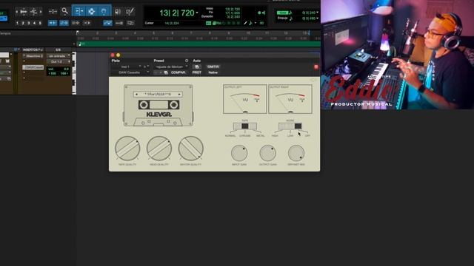The height and width of the screenshot is (266, 474).
Task: Click the preset settings circle icon
Action: 187,61
